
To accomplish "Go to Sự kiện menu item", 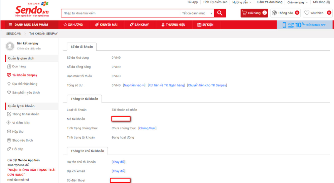I will [x=205, y=25].
